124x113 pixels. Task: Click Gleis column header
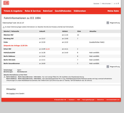click(79, 31)
